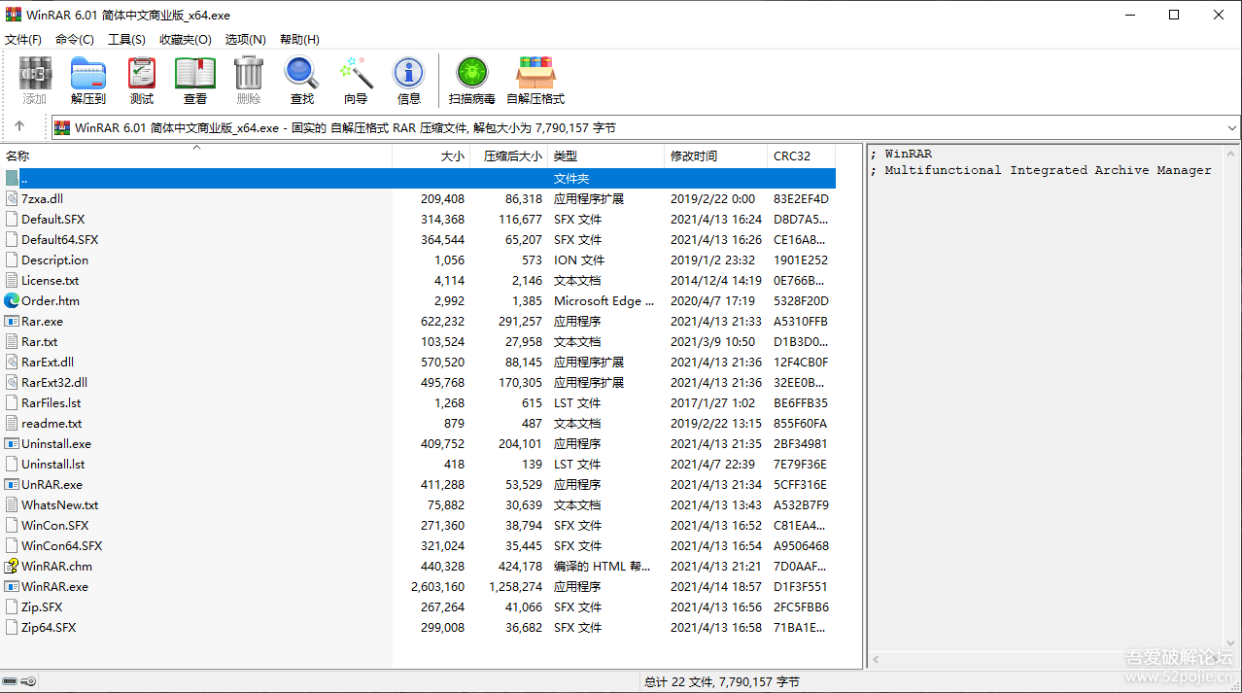The height and width of the screenshot is (693, 1242).
Task: Click the 添加 (Add) toolbar icon
Action: click(35, 74)
